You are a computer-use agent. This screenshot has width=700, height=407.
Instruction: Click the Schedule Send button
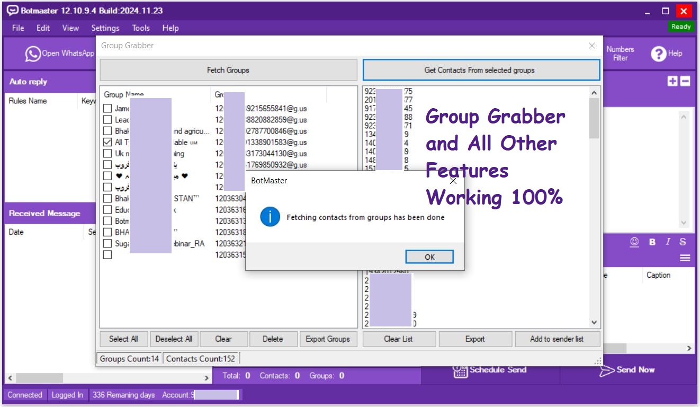(490, 370)
